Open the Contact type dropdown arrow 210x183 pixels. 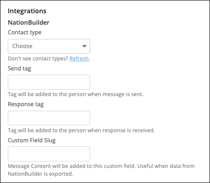[84, 46]
